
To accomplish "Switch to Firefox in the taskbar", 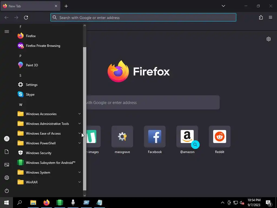I will pyautogui.click(x=47, y=203).
